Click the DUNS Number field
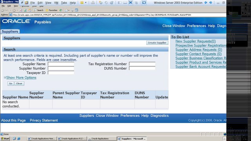 click(x=142, y=69)
